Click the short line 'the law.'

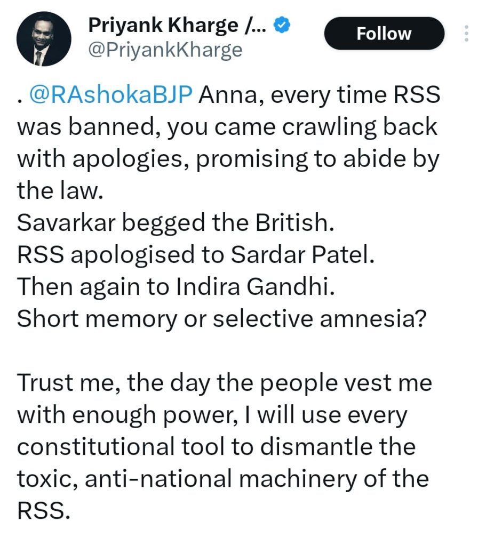[x=59, y=190]
